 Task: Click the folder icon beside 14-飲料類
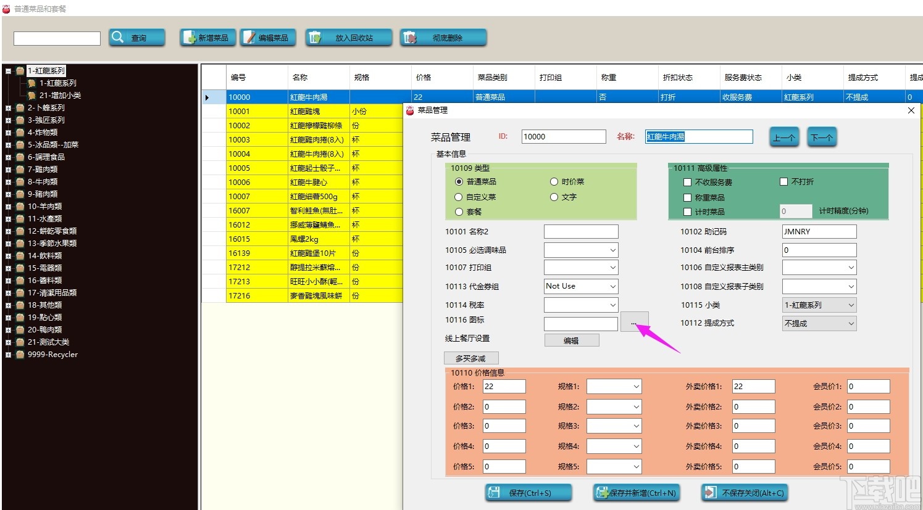tap(20, 256)
